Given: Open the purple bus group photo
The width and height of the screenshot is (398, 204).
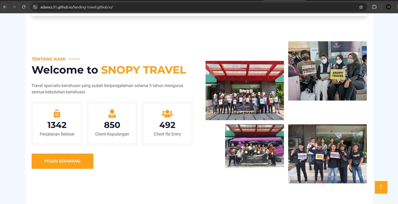Looking at the screenshot, I should click(x=255, y=146).
